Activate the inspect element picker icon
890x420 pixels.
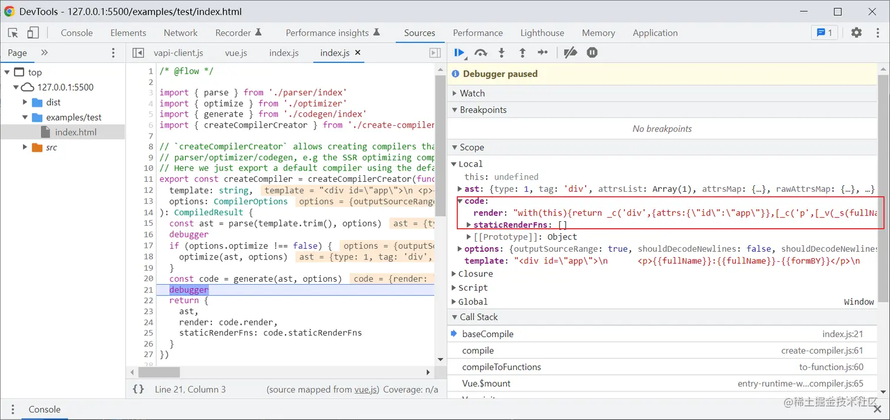[14, 33]
